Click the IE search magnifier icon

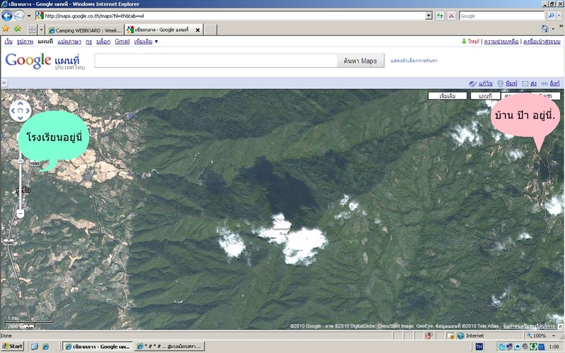coord(551,16)
